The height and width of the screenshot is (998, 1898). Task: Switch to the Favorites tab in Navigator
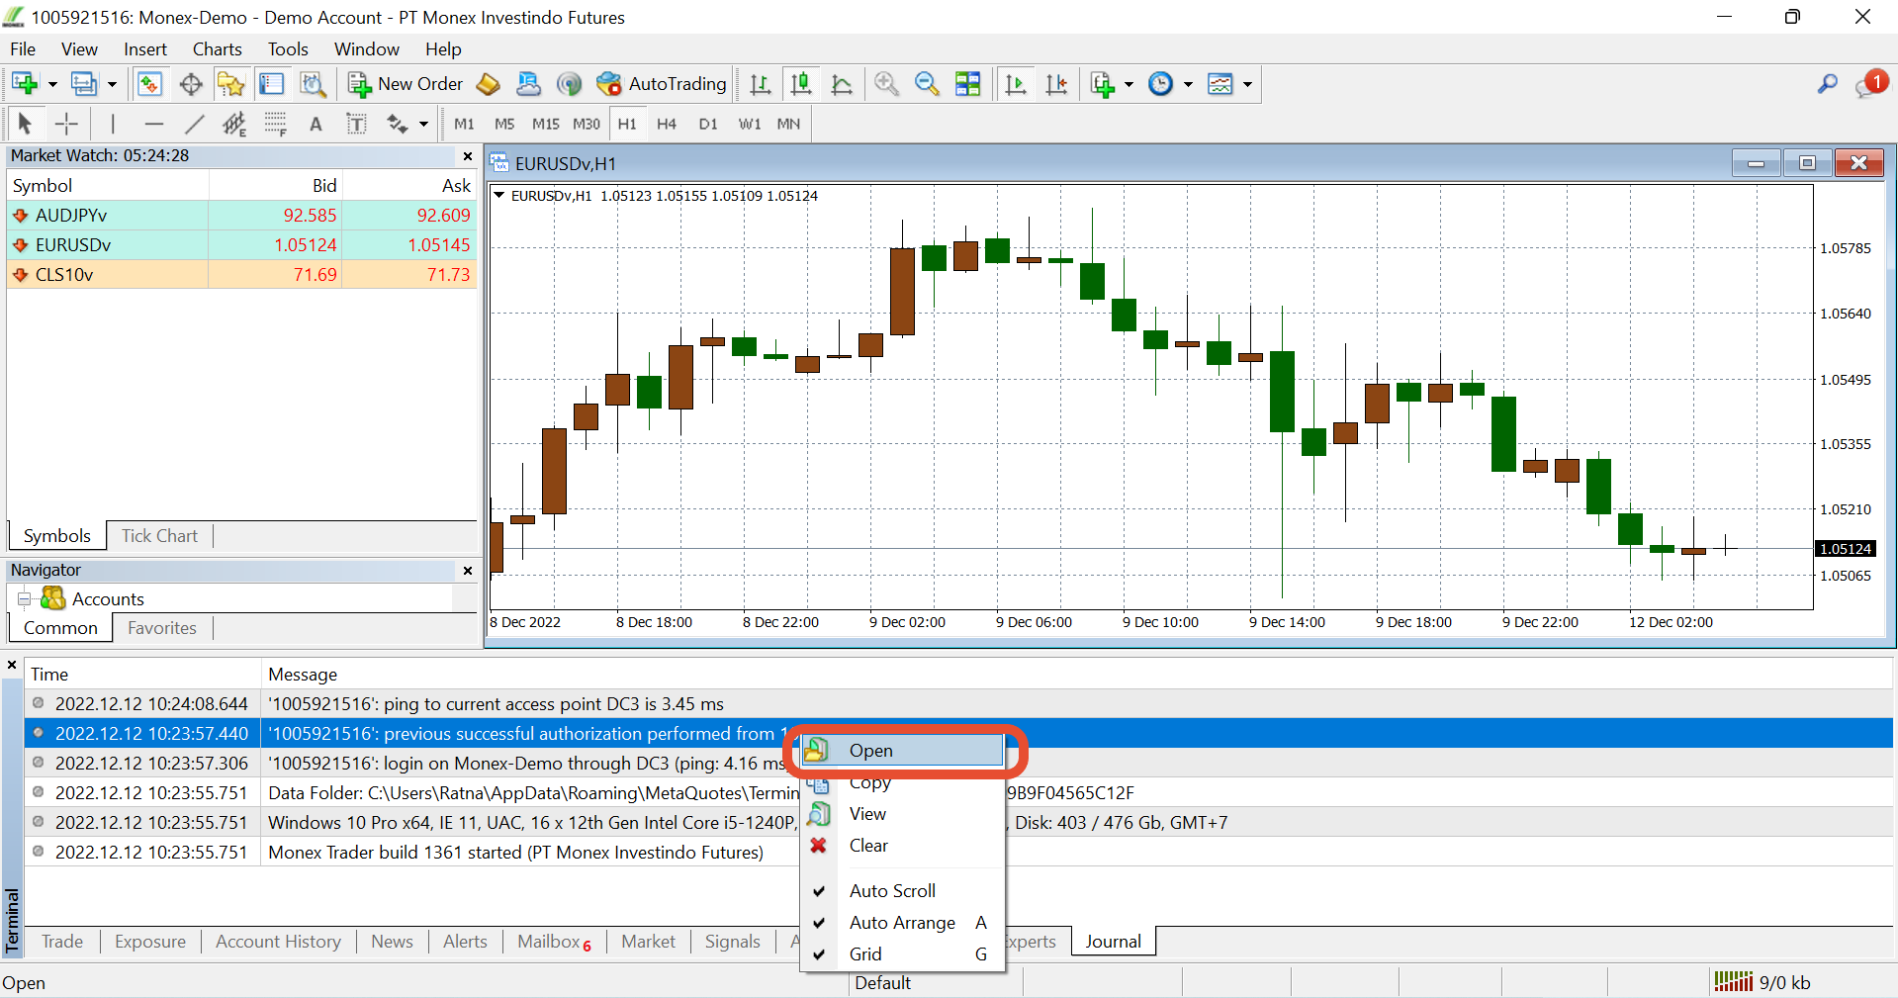click(x=162, y=628)
